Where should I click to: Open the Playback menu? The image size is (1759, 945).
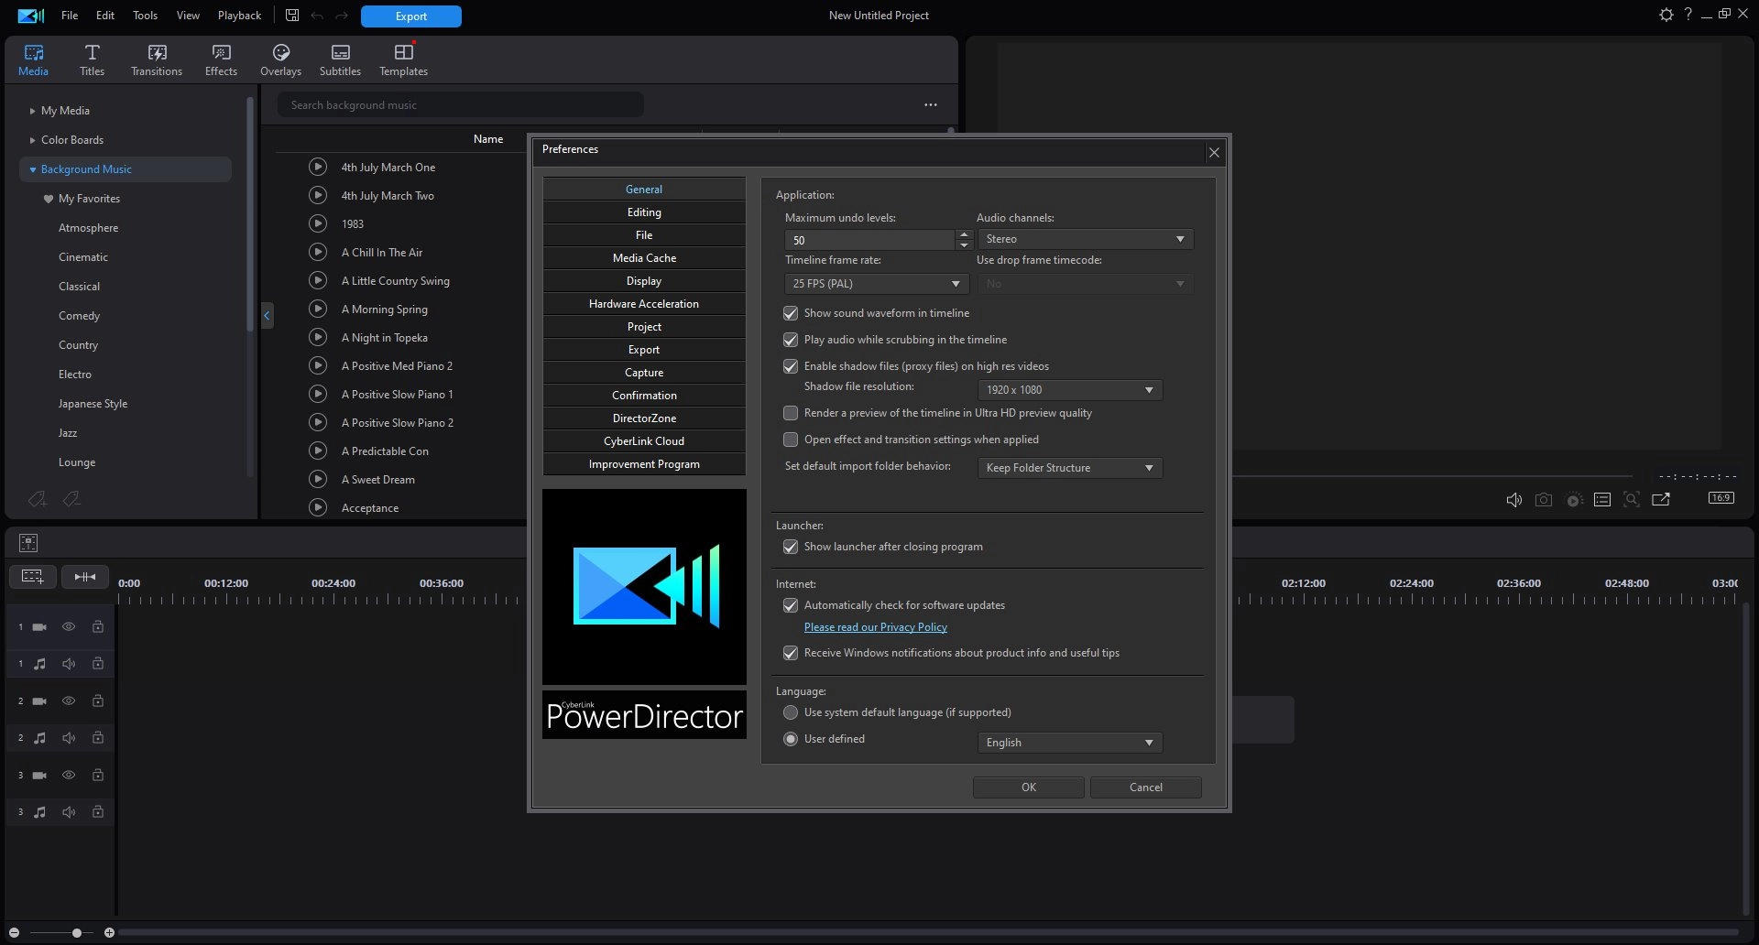click(239, 16)
